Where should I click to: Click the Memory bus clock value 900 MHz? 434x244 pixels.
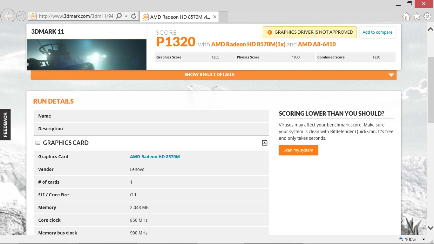[139, 233]
